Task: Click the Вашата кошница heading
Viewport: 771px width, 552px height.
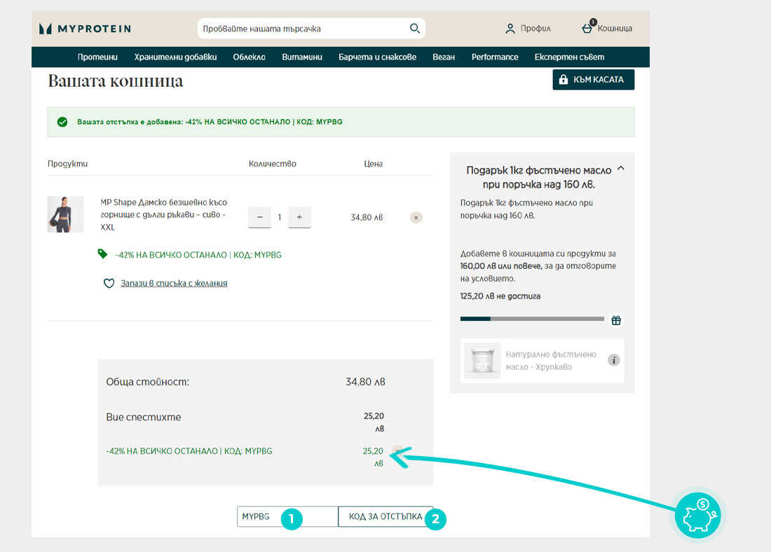Action: tap(116, 81)
